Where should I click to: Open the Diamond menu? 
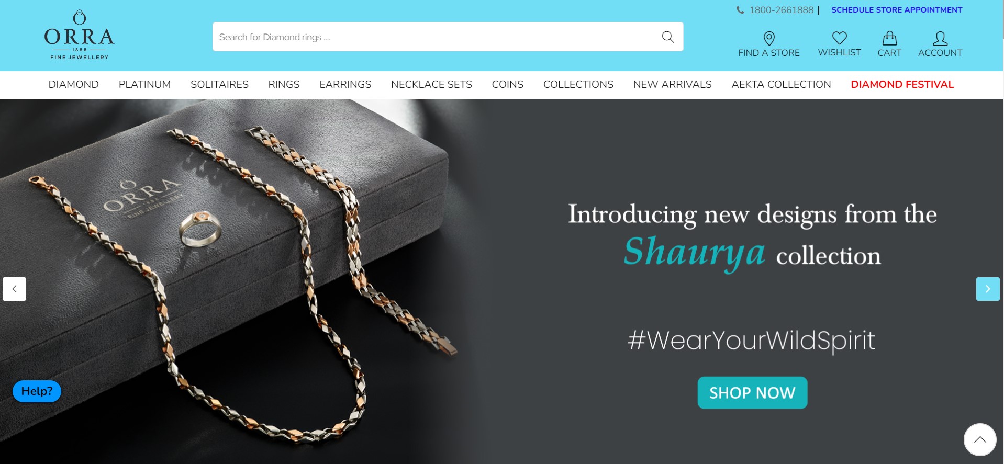(74, 84)
